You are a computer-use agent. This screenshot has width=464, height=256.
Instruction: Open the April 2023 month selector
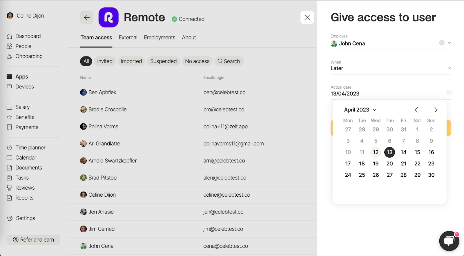pyautogui.click(x=360, y=110)
